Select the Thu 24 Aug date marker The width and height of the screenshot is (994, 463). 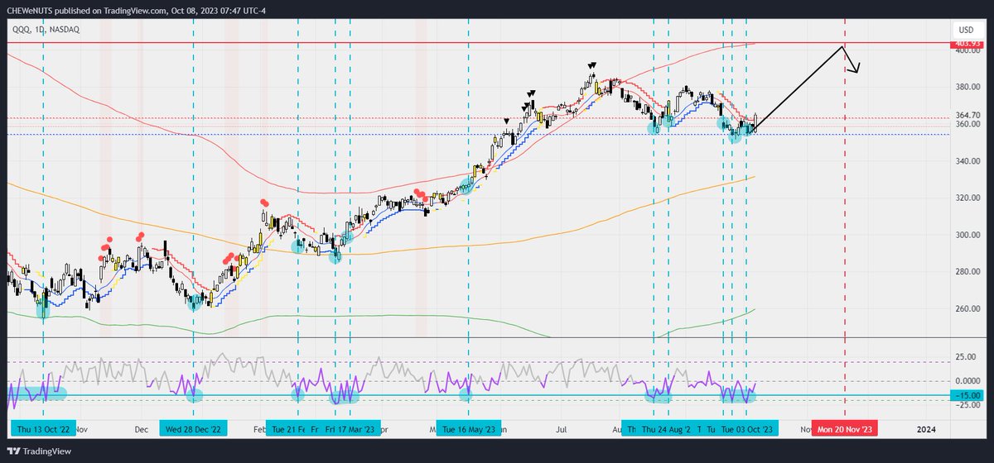click(667, 430)
